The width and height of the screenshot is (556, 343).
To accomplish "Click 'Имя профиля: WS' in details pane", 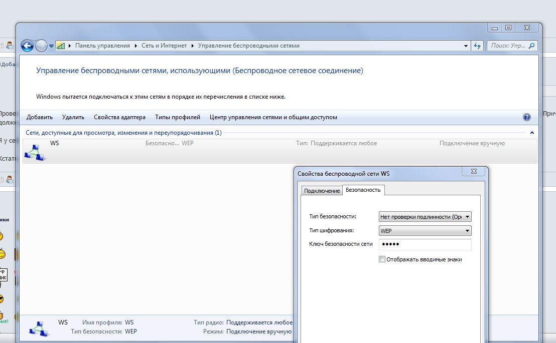I will point(108,322).
